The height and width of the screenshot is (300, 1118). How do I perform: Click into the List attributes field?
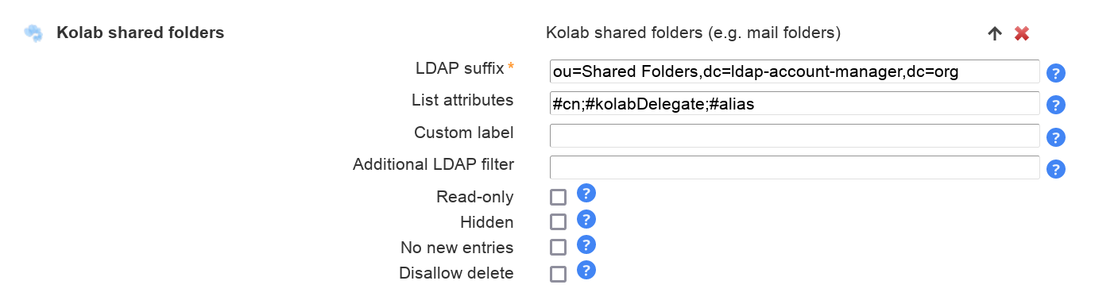tap(795, 103)
